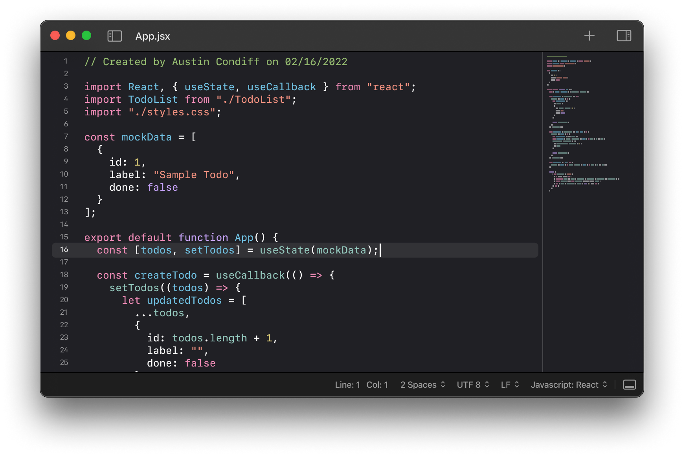Click 'setTodos' on line 16
This screenshot has height=456, width=683.
pos(209,250)
